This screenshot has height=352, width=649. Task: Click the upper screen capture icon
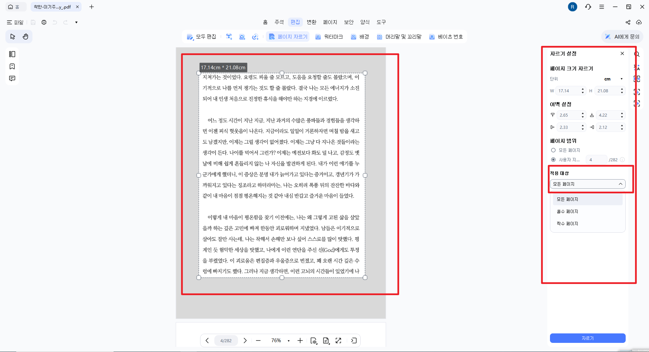637,92
